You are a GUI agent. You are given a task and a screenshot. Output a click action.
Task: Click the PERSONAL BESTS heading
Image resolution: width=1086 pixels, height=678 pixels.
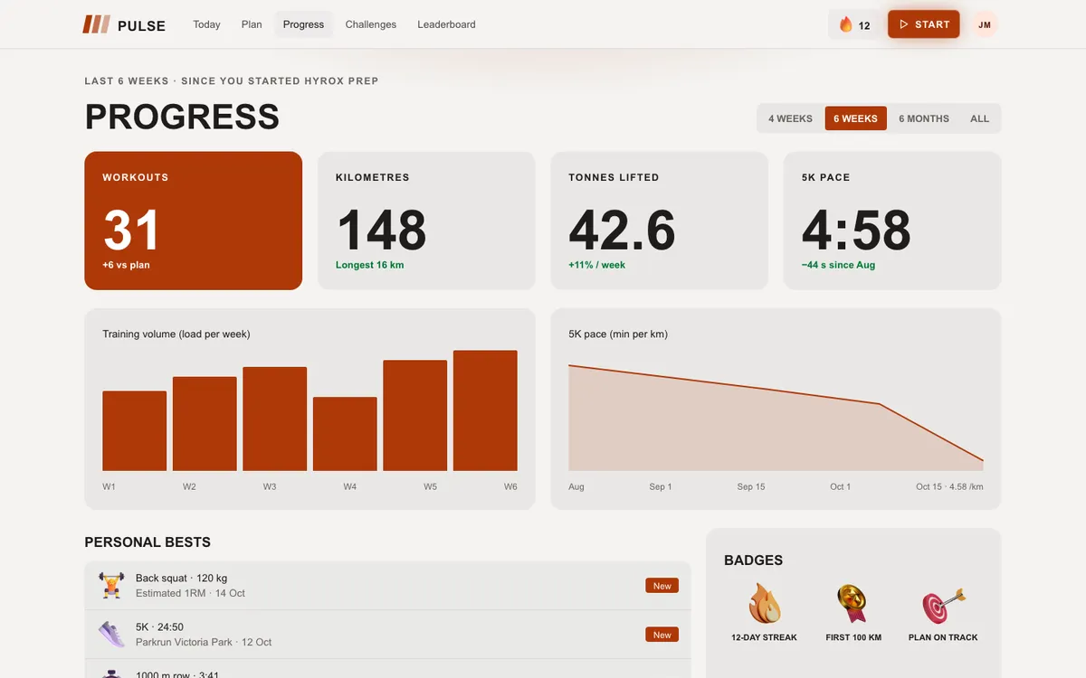coord(148,542)
